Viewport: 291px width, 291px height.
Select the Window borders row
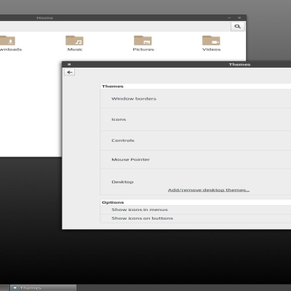(196, 99)
